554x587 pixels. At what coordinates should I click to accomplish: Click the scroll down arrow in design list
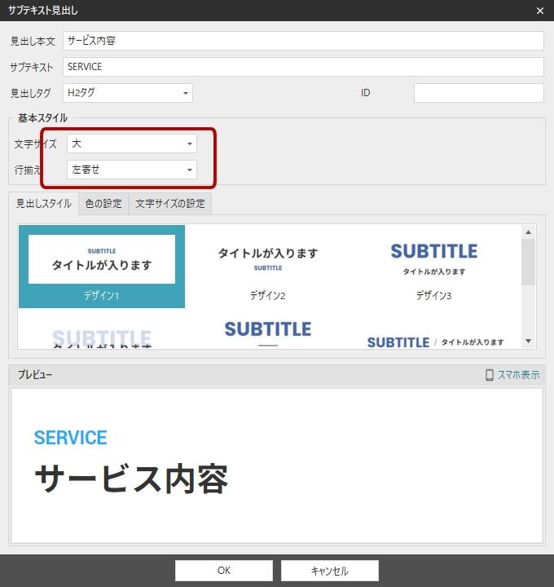click(528, 342)
